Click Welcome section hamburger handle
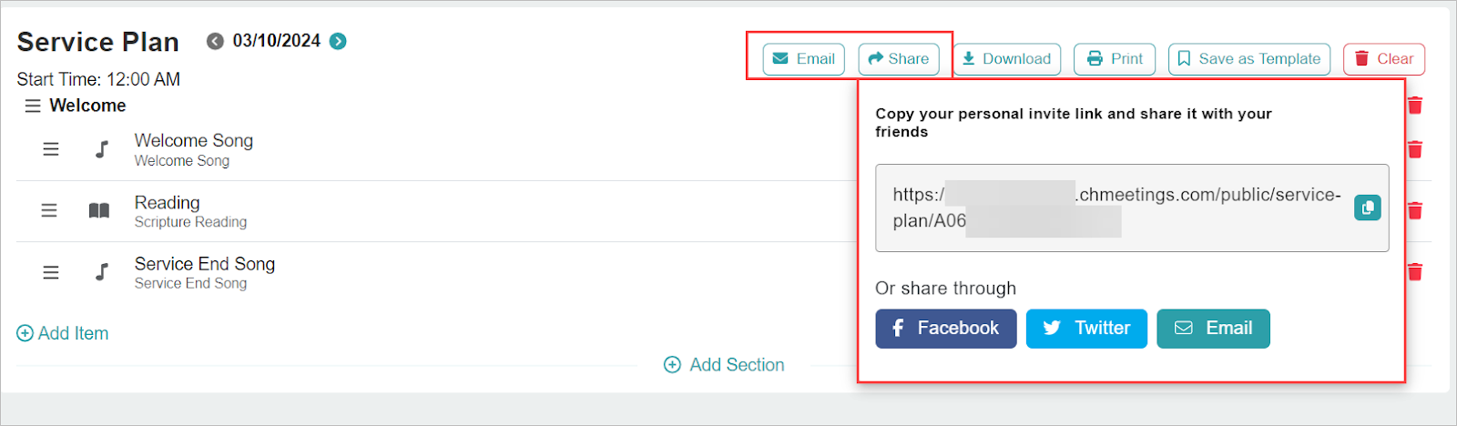The width and height of the screenshot is (1457, 426). pyautogui.click(x=33, y=106)
